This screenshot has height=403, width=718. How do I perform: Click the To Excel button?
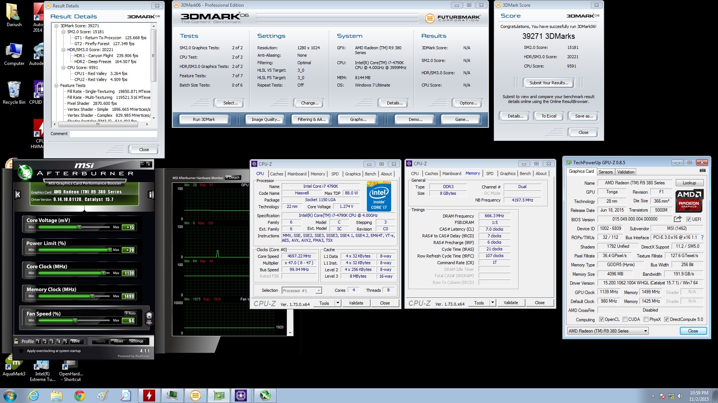tap(549, 116)
